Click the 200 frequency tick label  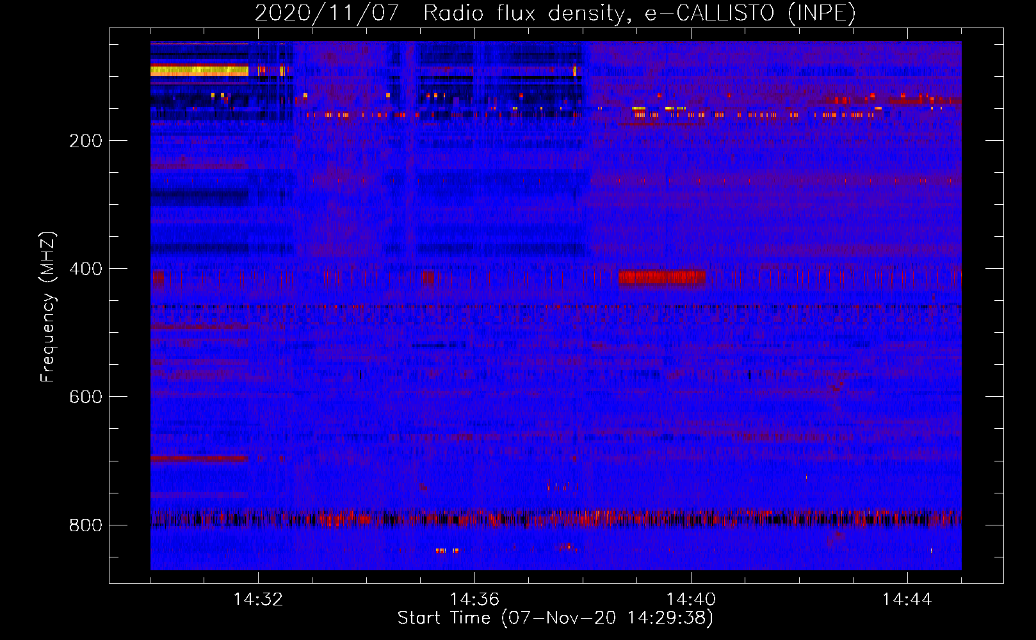(86, 141)
